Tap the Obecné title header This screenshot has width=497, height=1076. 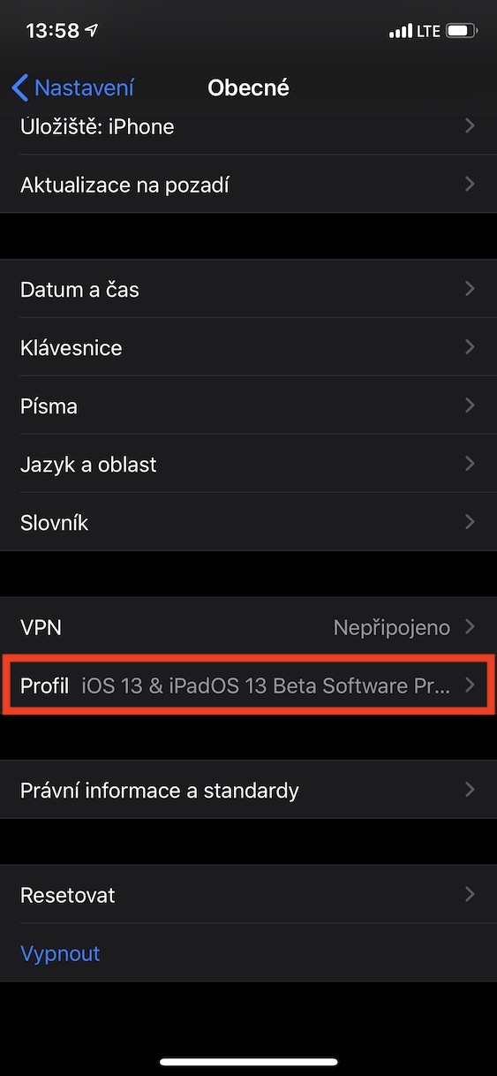pos(248,87)
